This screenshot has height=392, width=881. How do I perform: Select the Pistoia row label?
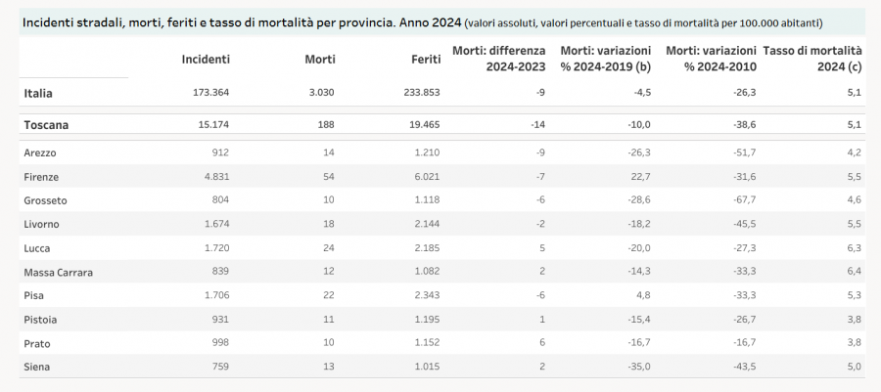pyautogui.click(x=40, y=320)
